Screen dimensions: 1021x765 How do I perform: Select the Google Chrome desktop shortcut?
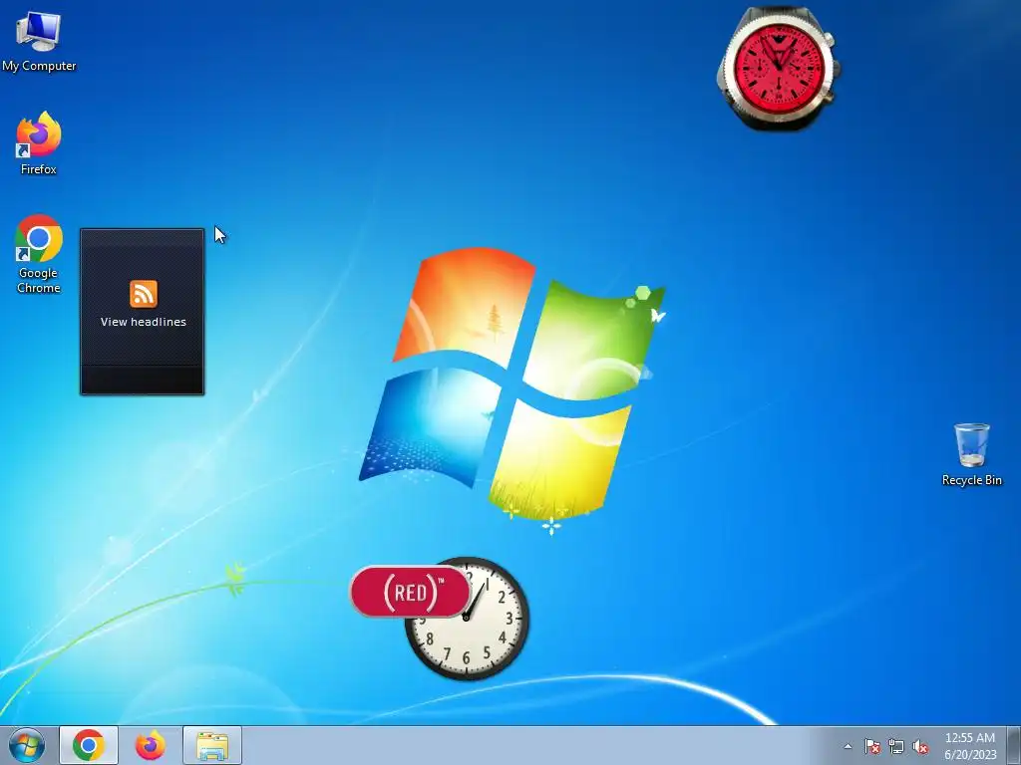[x=39, y=254]
